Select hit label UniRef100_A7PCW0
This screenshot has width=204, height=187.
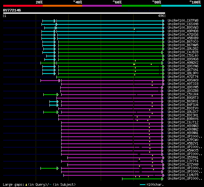(x=183, y=140)
